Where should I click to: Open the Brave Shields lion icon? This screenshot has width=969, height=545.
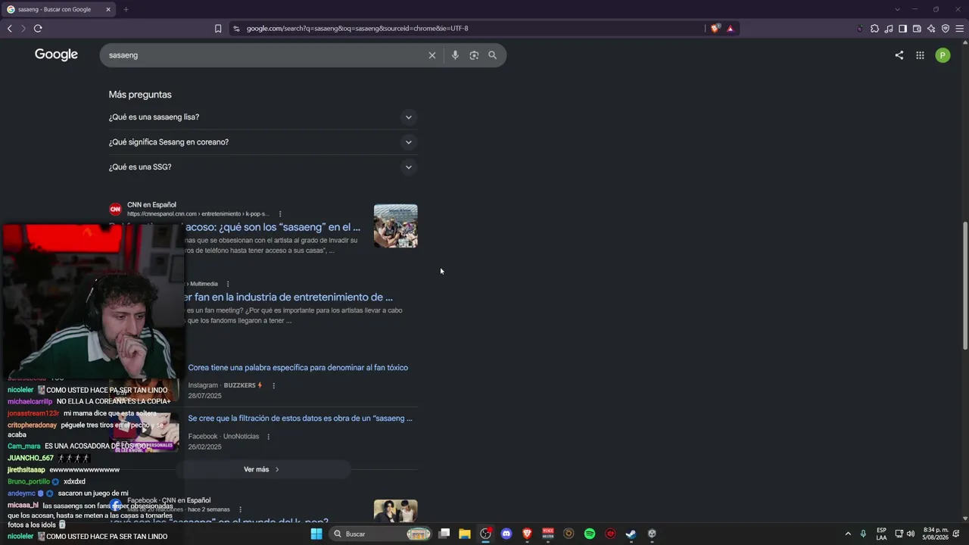[x=715, y=29]
